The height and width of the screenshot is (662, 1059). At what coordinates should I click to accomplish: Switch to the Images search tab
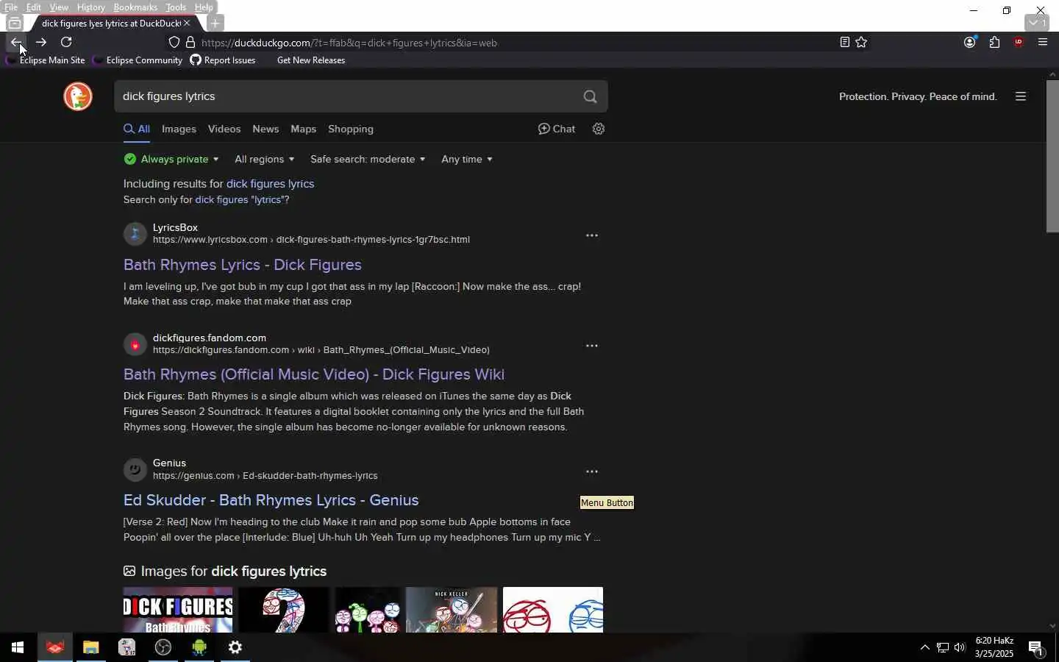coord(179,129)
